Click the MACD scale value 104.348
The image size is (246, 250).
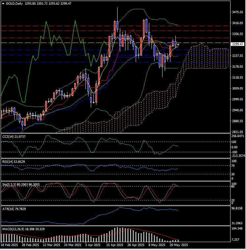pyautogui.click(x=237, y=229)
